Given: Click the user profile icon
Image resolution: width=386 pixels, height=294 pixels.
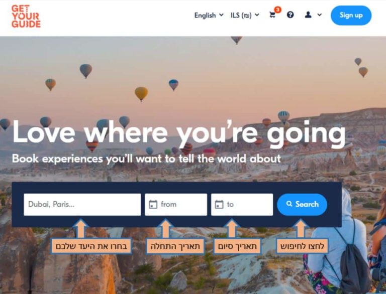Looking at the screenshot, I should (x=308, y=15).
